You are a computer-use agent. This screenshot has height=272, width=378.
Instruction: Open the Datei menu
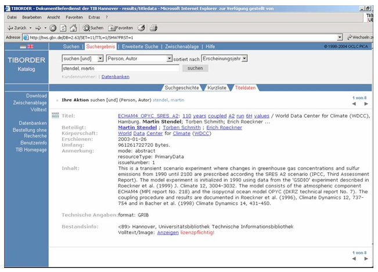click(x=12, y=17)
